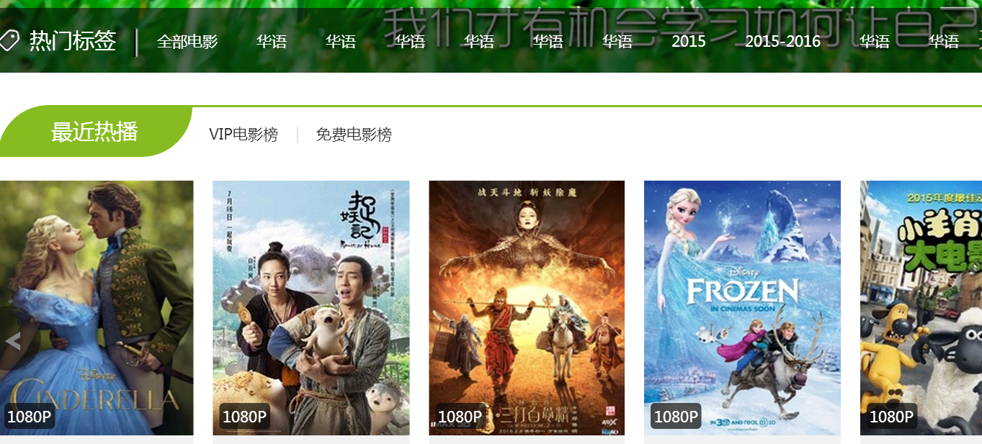Click 1080P badge on Shaun the Sheep poster
982x444 pixels.
892,417
